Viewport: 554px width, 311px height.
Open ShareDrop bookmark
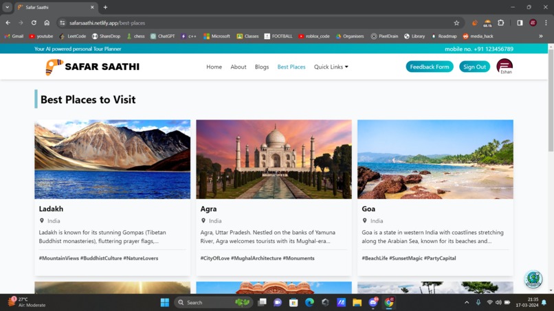[106, 36]
